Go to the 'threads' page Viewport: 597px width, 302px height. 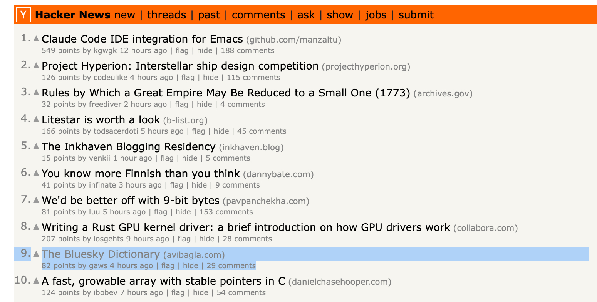tap(166, 15)
